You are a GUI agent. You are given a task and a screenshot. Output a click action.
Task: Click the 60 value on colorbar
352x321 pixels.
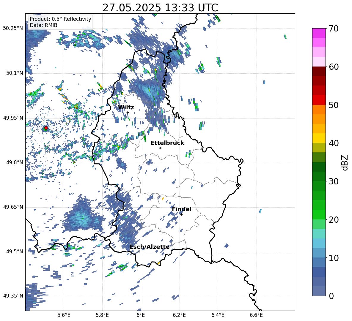tap(334, 67)
